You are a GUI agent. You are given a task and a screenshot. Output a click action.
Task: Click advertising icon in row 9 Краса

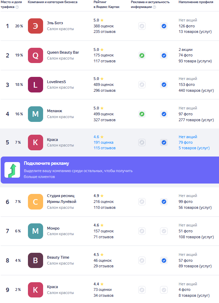(x=142, y=290)
